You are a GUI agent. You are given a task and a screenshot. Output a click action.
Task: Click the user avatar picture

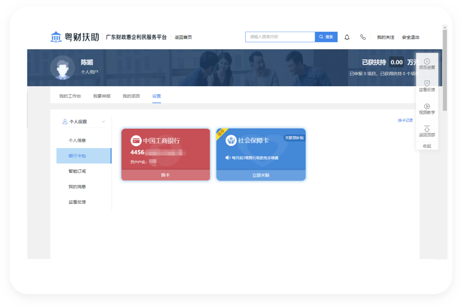pyautogui.click(x=62, y=68)
